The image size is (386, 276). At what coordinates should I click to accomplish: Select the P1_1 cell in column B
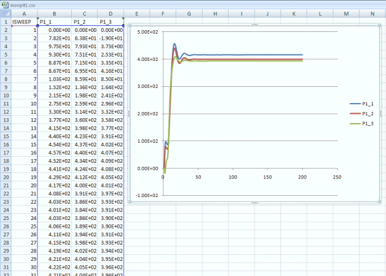point(54,21)
